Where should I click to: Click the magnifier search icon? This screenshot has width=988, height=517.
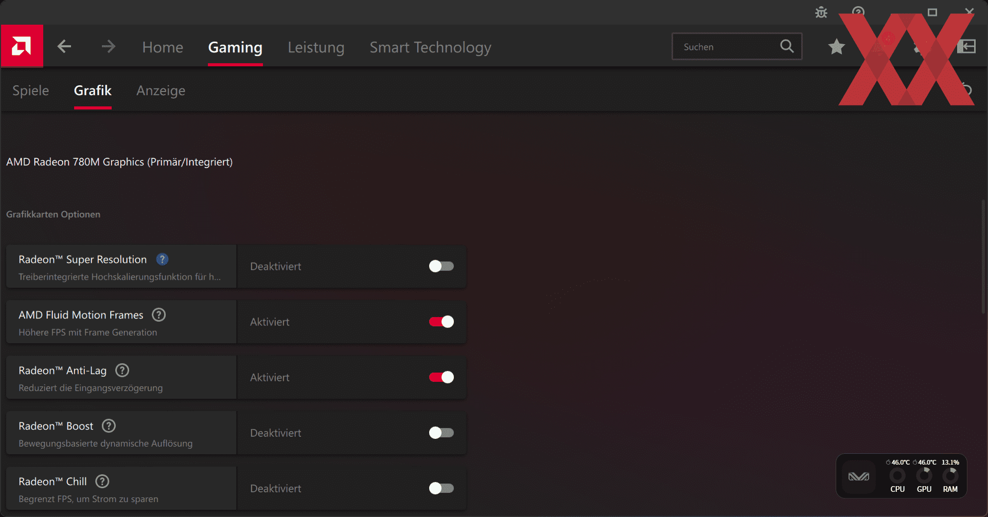pos(787,46)
